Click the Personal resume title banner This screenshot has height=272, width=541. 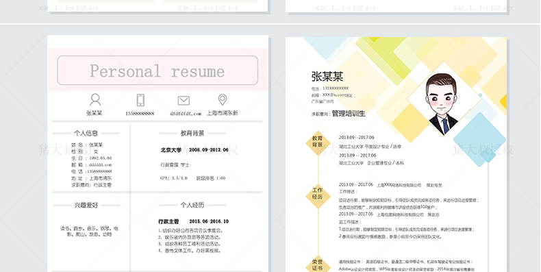[x=158, y=71]
